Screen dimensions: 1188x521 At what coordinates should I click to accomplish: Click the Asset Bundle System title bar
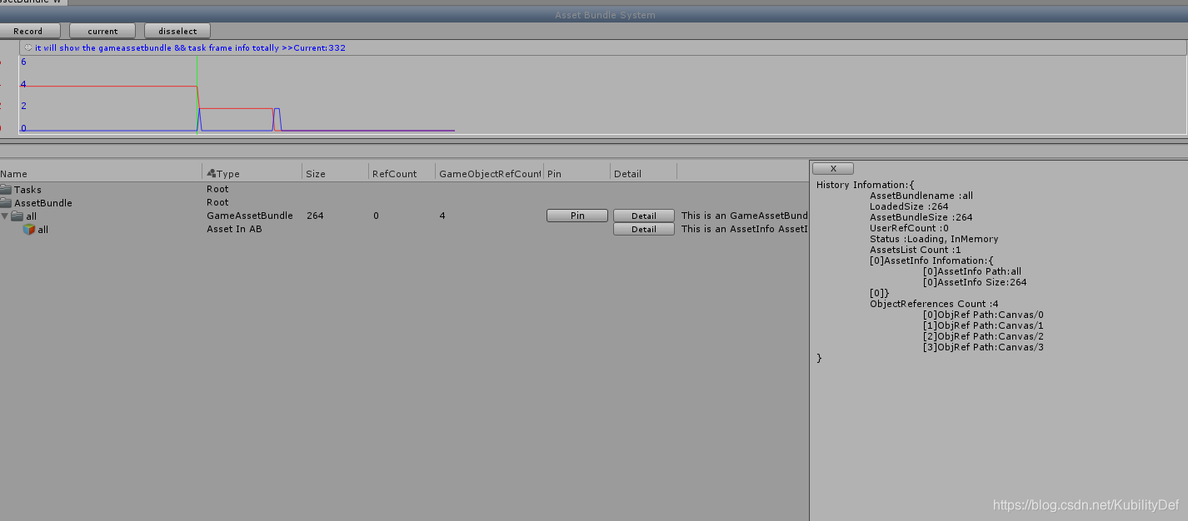pyautogui.click(x=594, y=15)
